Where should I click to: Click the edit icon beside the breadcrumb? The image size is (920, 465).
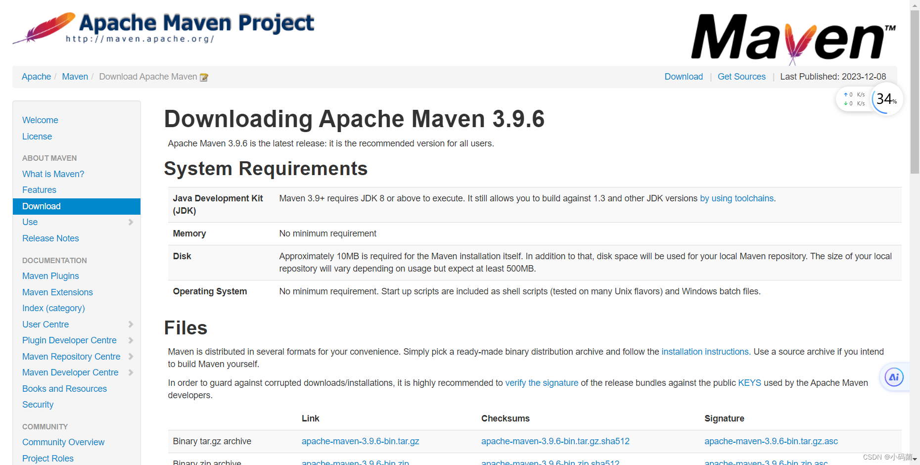pos(204,77)
